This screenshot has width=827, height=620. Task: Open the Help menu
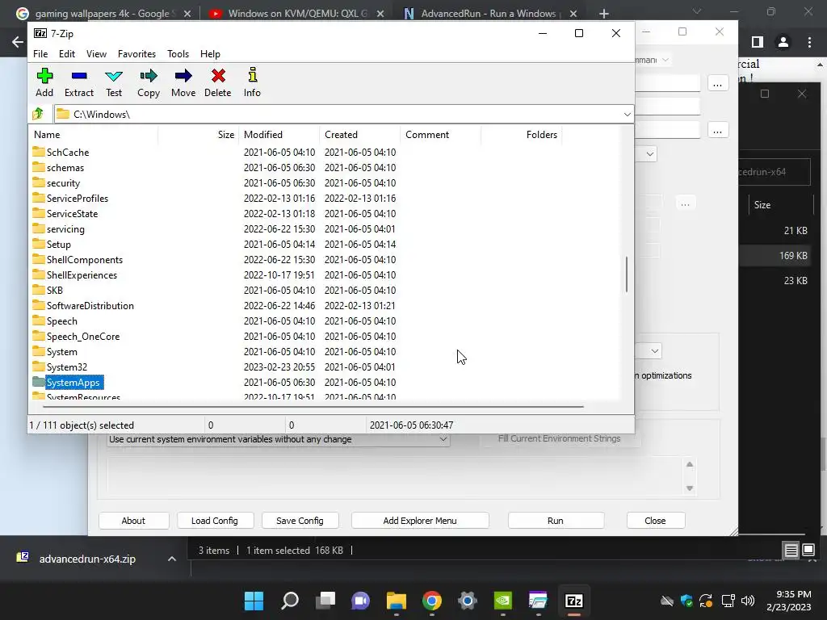(210, 54)
